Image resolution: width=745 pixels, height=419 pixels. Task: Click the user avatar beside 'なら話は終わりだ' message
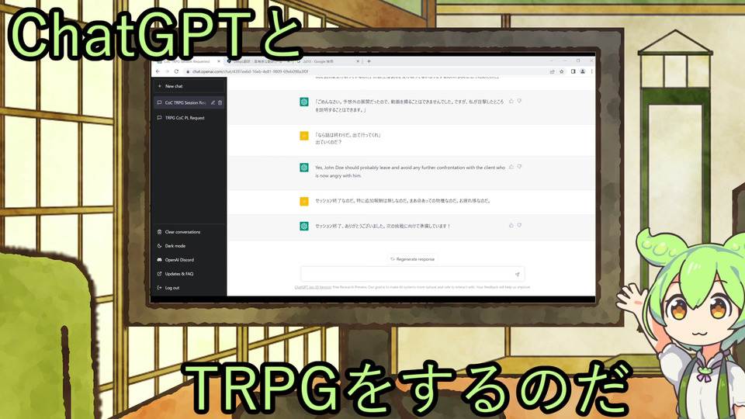[x=304, y=136]
